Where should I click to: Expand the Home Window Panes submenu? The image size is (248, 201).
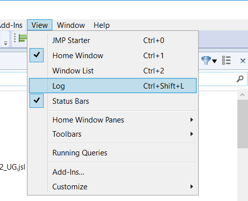click(113, 120)
